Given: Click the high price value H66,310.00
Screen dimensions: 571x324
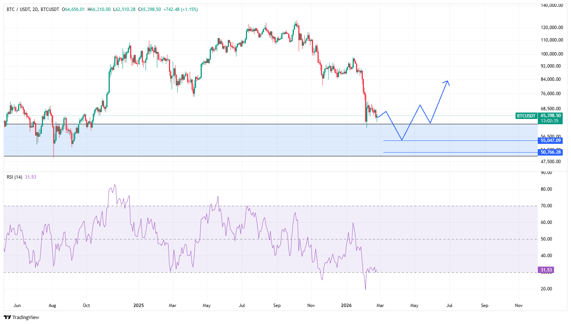Looking at the screenshot, I should click(x=99, y=9).
